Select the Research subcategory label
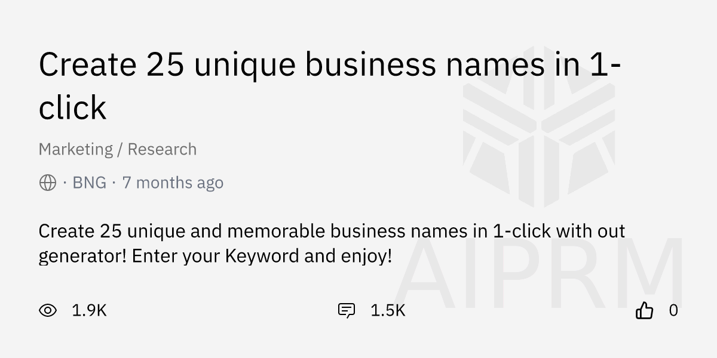717x358 pixels. coord(162,149)
